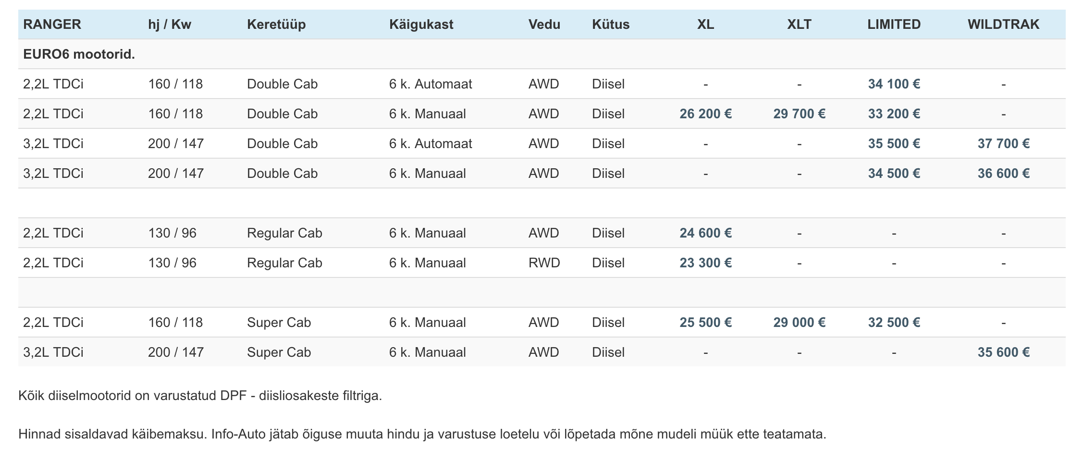The image size is (1084, 476).
Task: Select the 26 200 € XL price
Action: click(x=705, y=114)
